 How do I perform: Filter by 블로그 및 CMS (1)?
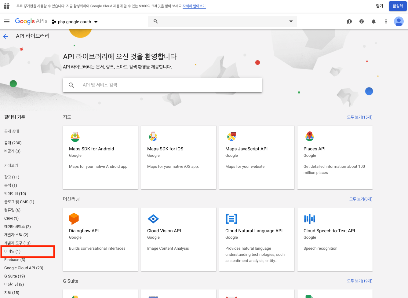pyautogui.click(x=19, y=202)
